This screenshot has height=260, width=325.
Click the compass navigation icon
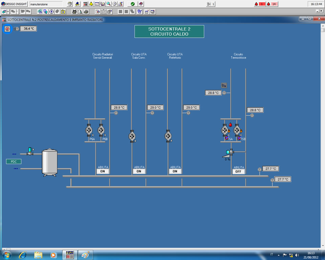click(x=51, y=12)
